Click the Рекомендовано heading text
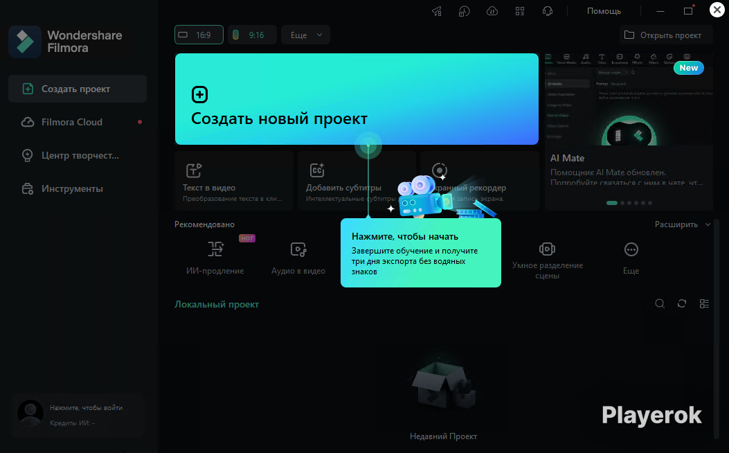This screenshot has height=453, width=729. tap(204, 224)
